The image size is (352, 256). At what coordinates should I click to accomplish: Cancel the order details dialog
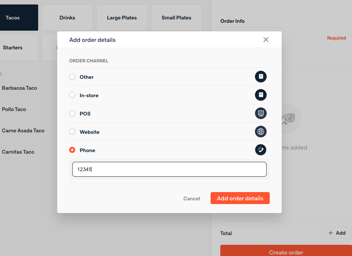point(192,198)
